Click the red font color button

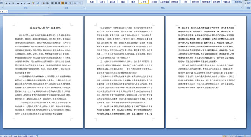pos(38,3)
